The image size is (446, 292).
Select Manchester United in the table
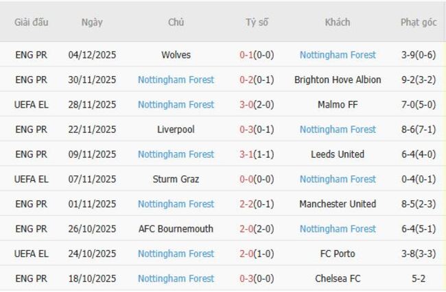[x=338, y=204]
